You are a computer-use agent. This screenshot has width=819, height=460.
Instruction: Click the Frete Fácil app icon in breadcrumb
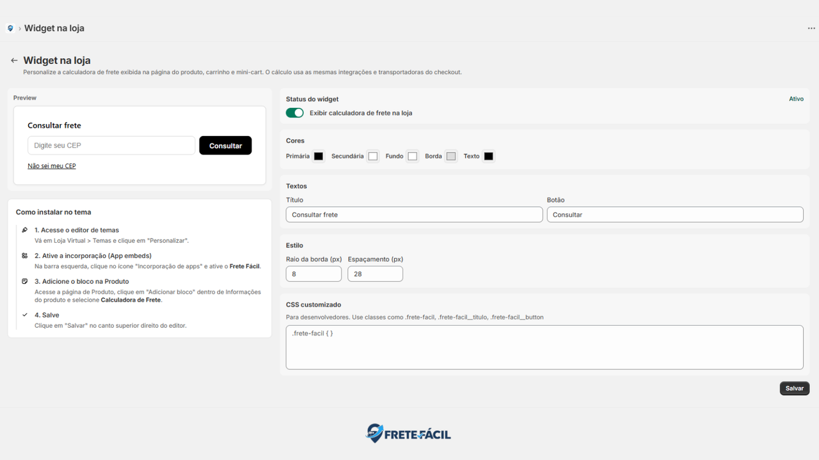tap(10, 28)
